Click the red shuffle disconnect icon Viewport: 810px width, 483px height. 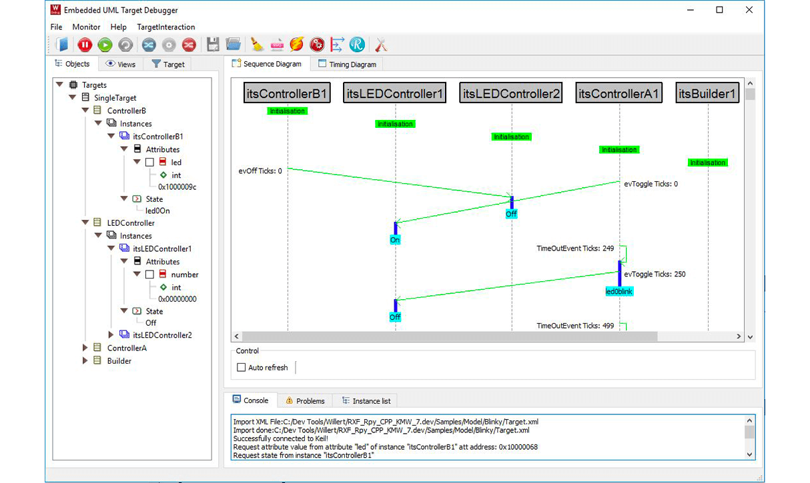(x=189, y=45)
